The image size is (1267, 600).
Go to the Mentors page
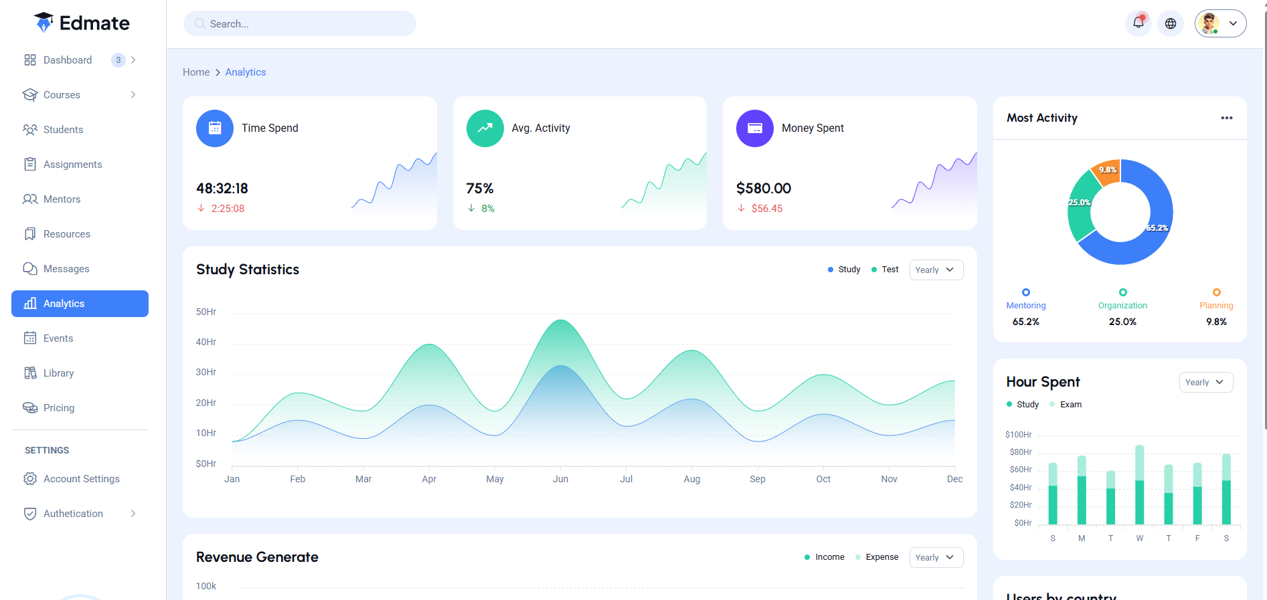[x=80, y=199]
